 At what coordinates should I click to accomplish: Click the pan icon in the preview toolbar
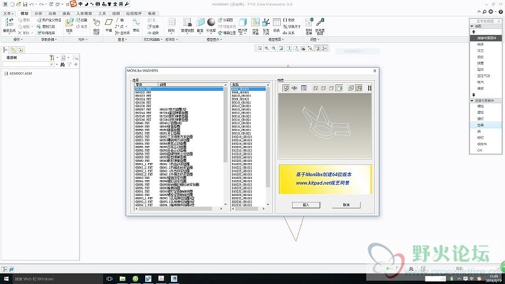point(295,88)
